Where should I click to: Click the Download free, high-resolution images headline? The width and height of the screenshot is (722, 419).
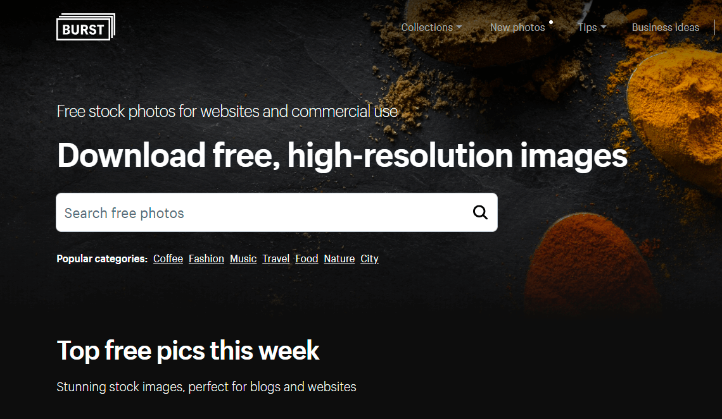pos(342,155)
